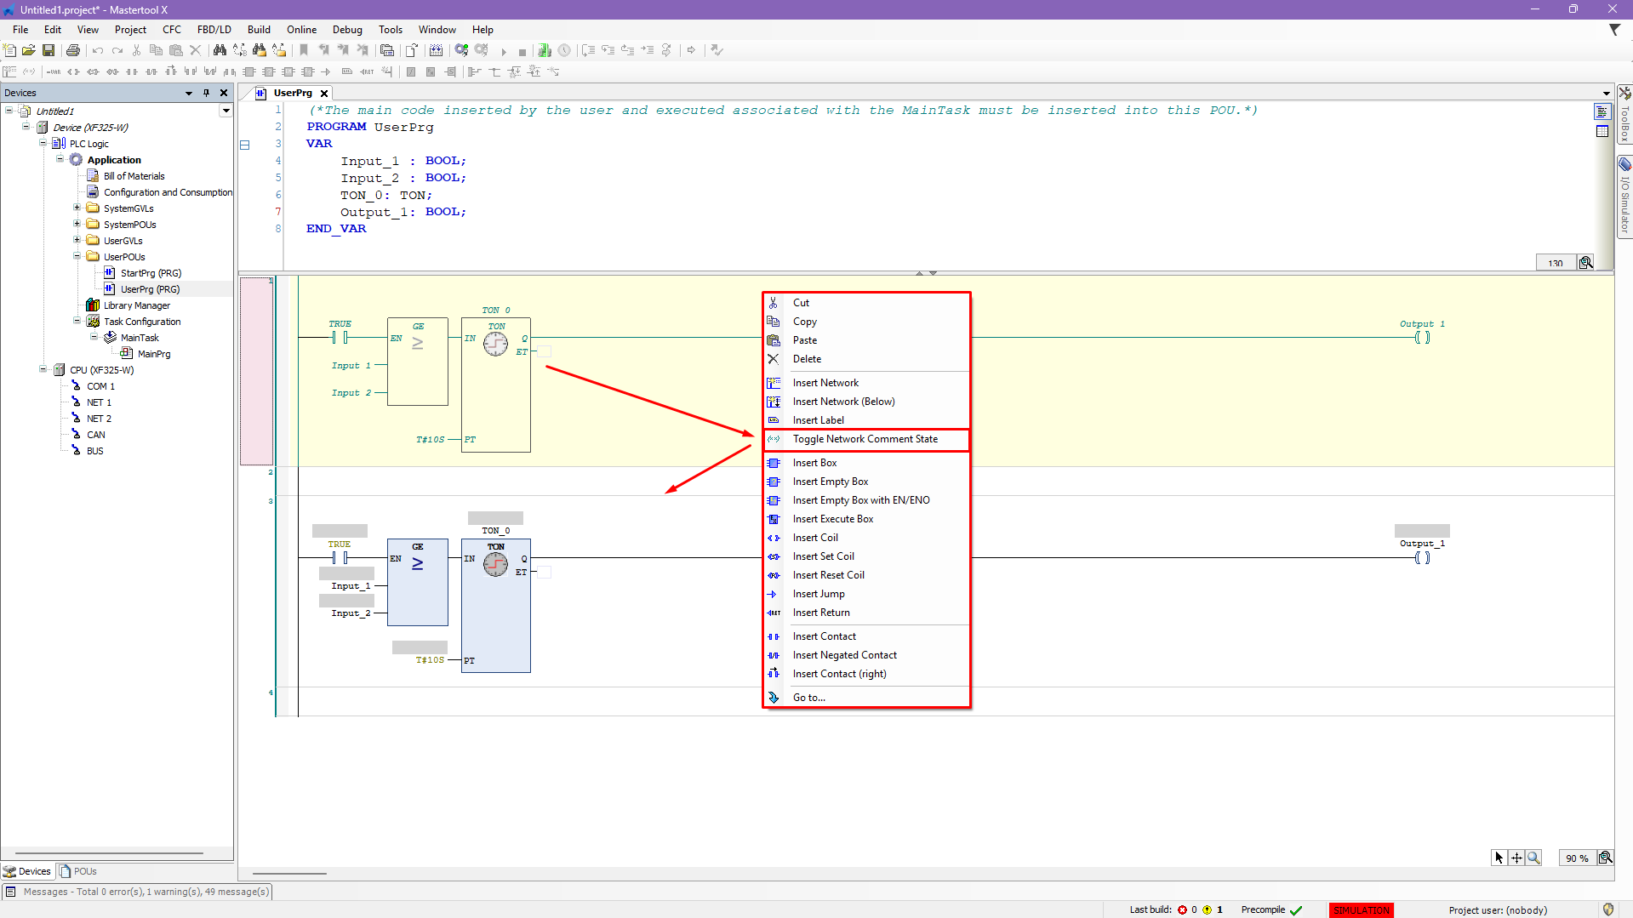Click the Save project toolbar icon

49,51
